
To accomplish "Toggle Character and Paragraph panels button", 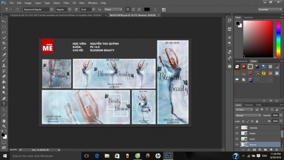I will [164, 10].
